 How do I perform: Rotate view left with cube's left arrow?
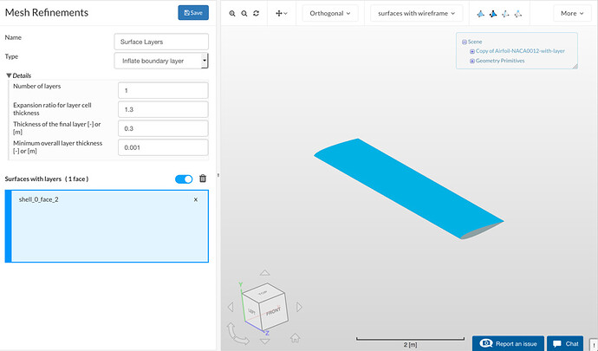pos(231,307)
